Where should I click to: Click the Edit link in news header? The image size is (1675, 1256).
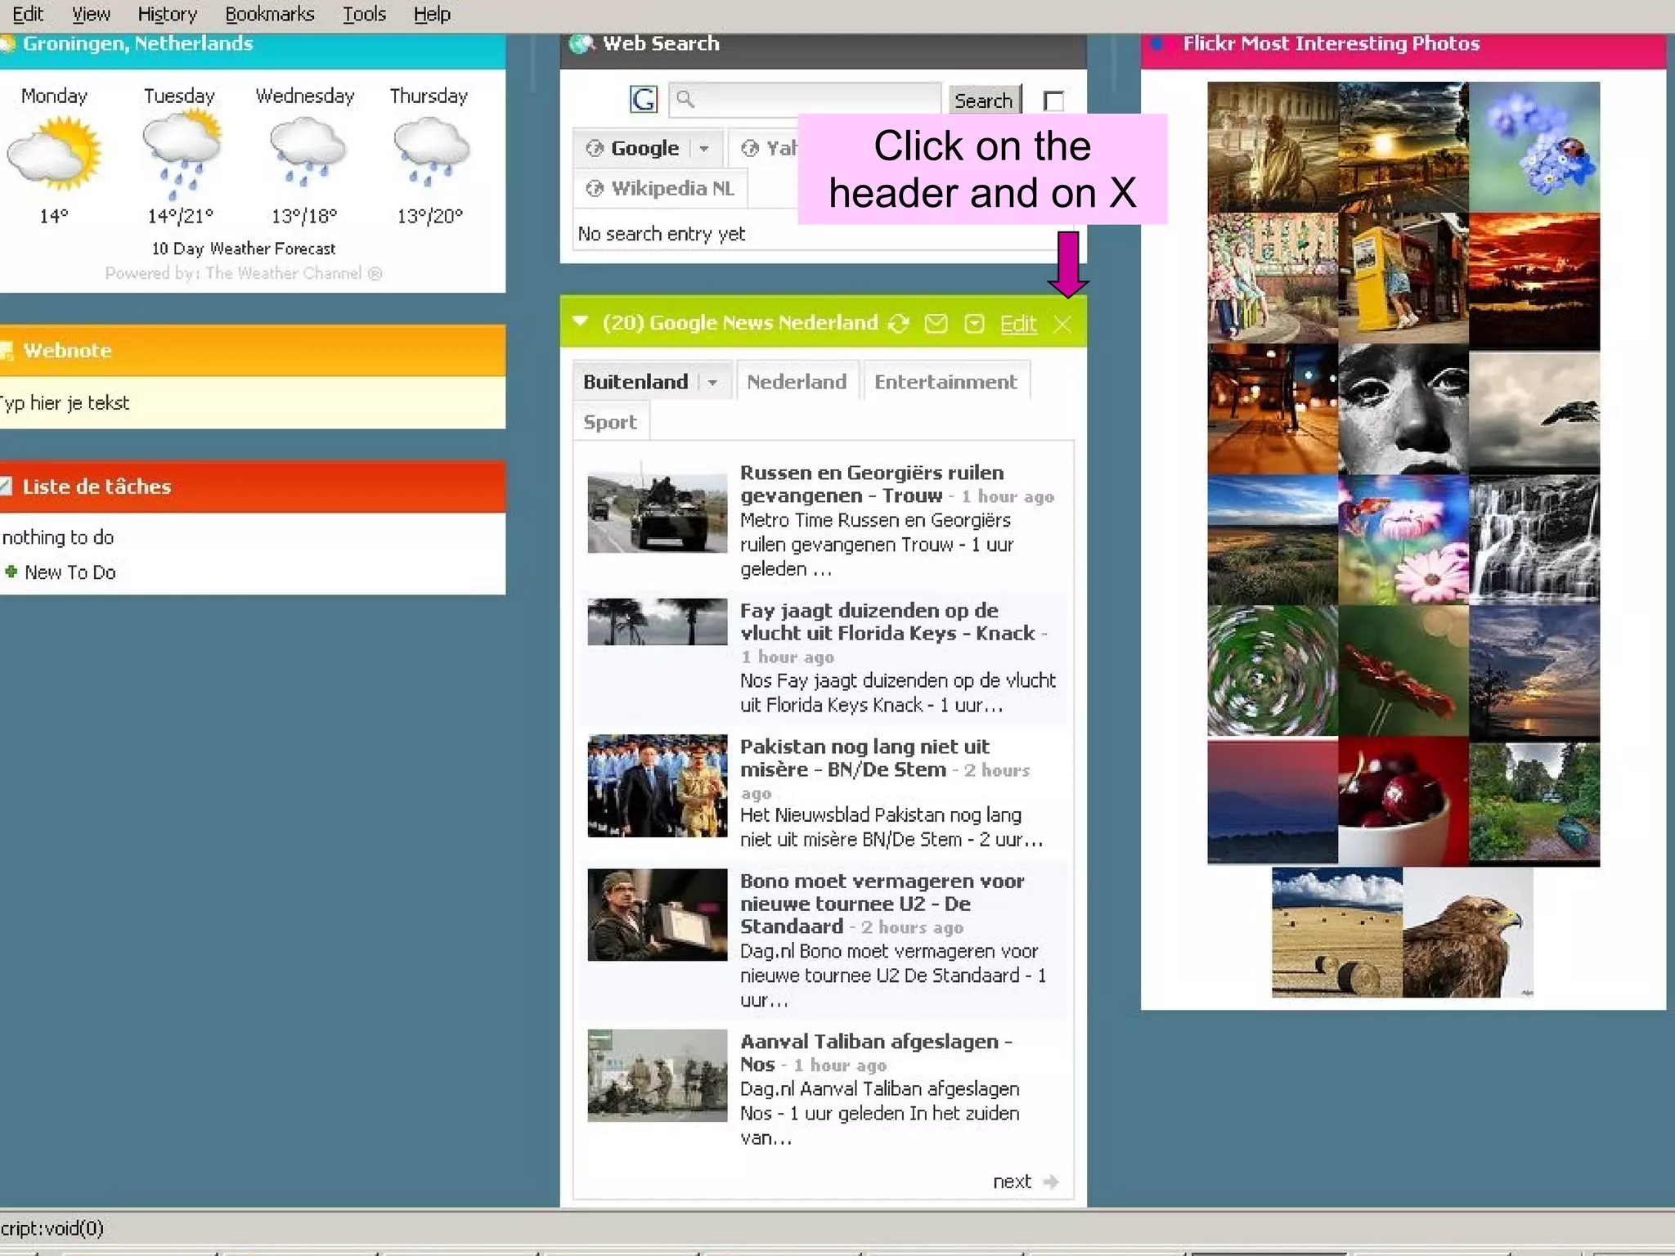click(1017, 324)
